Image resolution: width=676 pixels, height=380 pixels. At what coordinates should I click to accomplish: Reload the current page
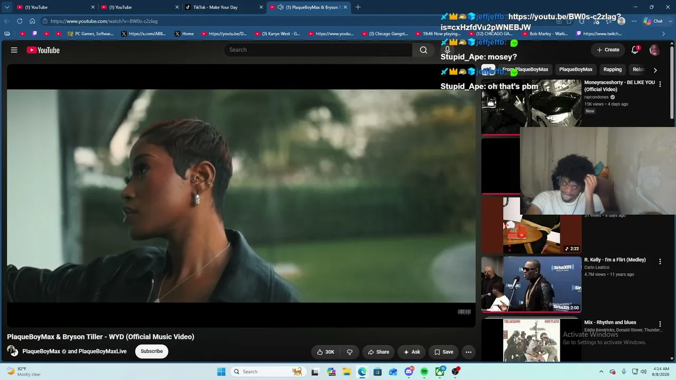point(20,21)
